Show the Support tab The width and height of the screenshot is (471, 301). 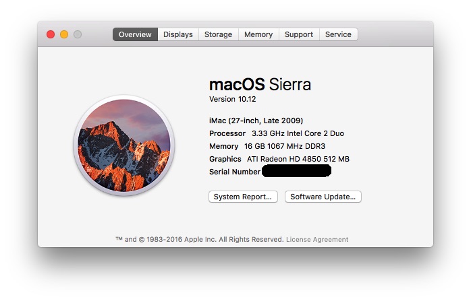coord(298,34)
